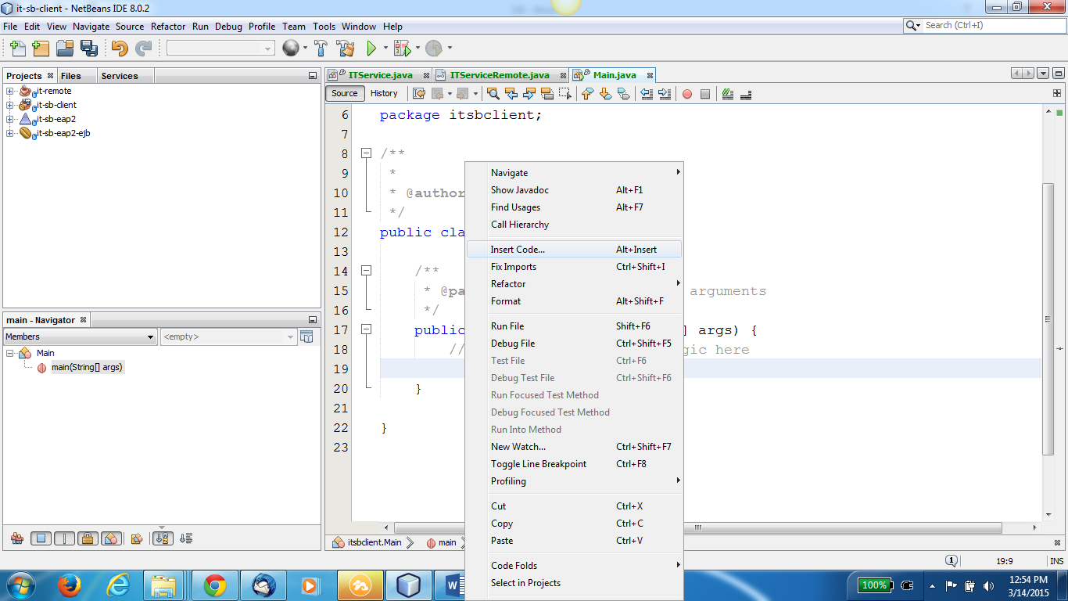
Task: Choose Fix Imports from context menu
Action: click(x=574, y=267)
